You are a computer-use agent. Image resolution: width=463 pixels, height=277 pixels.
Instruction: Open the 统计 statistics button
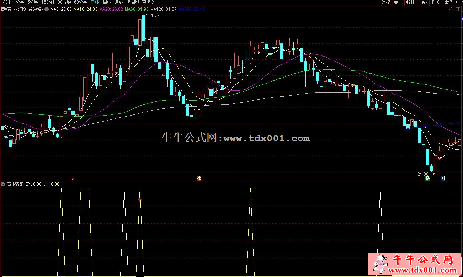410,2
